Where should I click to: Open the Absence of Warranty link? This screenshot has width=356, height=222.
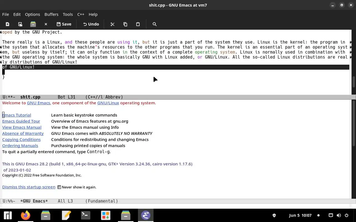23,133
